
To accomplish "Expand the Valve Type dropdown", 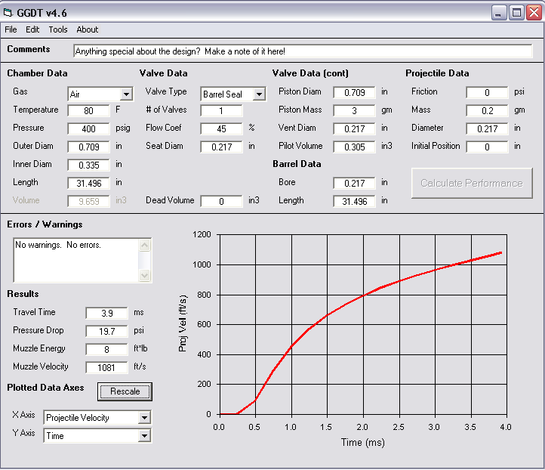I will (258, 94).
